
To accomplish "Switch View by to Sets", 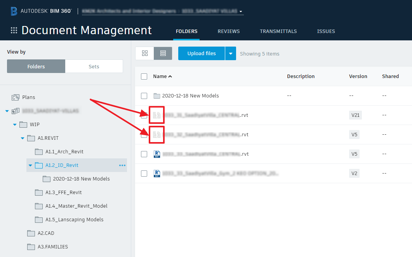I will tap(94, 66).
